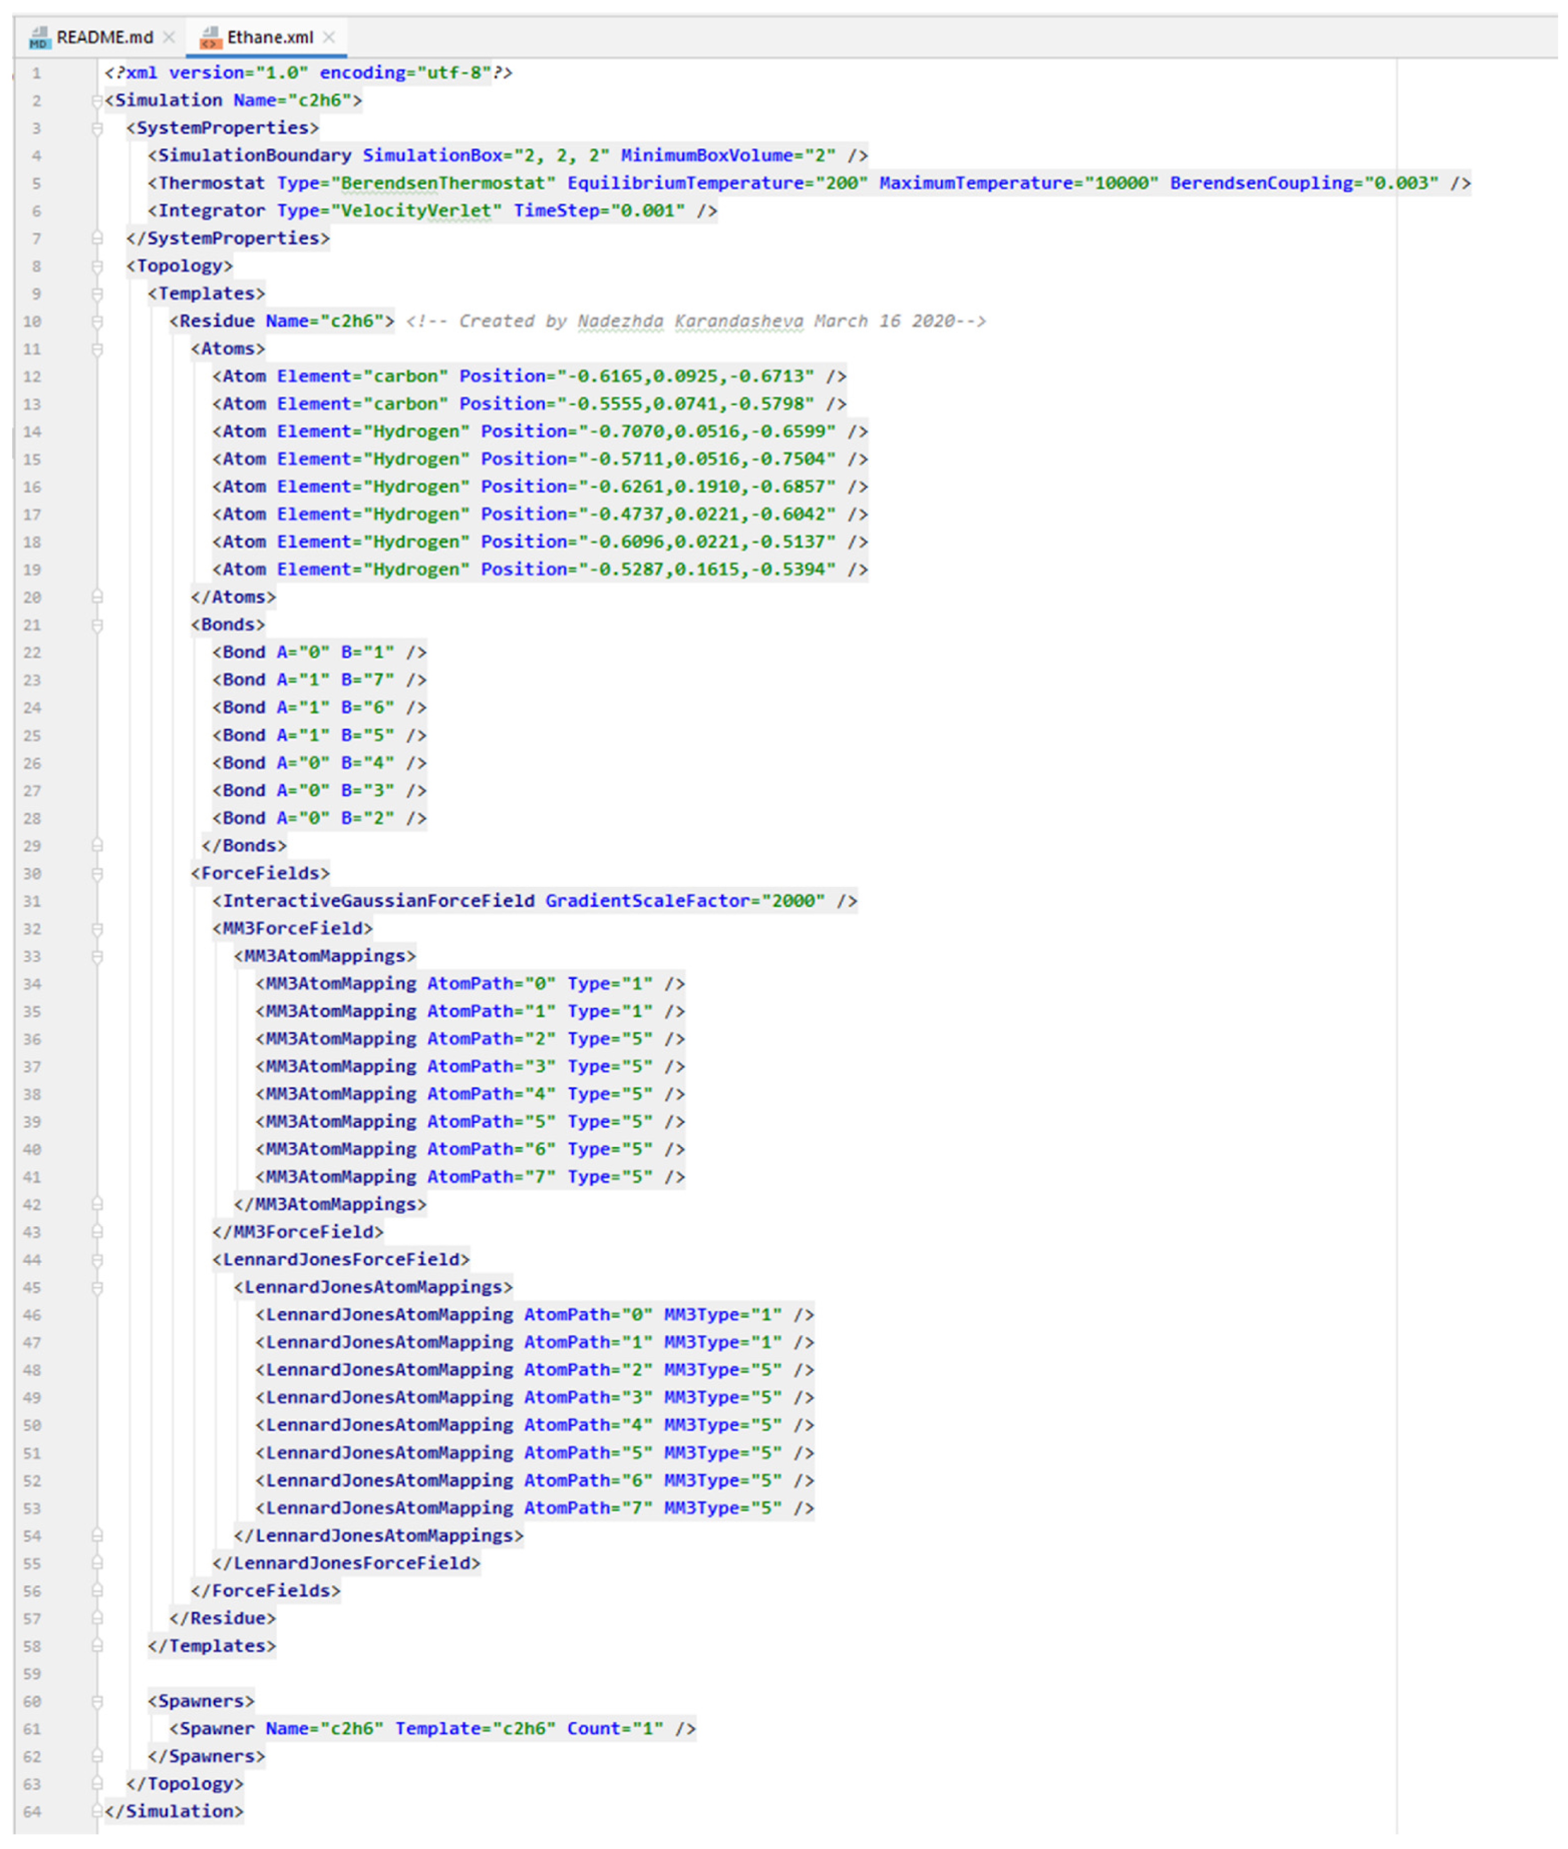Click line number 5 in the gutter
This screenshot has height=1849, width=1568.
point(36,183)
